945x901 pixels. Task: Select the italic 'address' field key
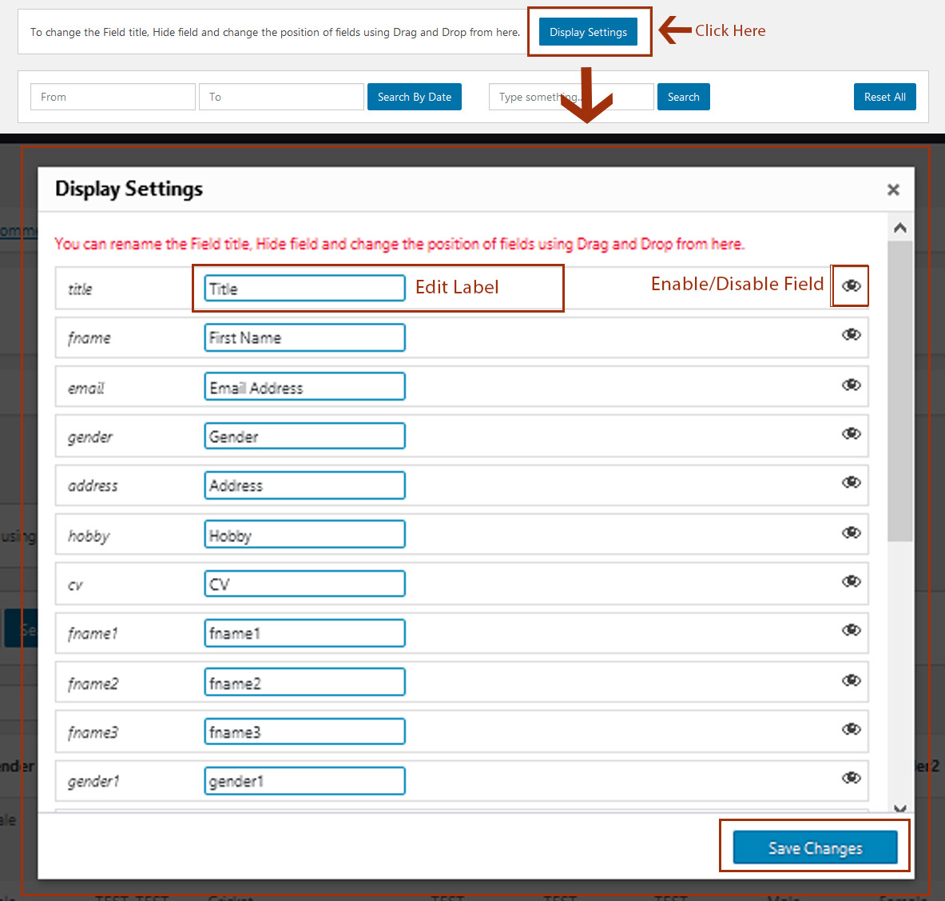click(93, 486)
